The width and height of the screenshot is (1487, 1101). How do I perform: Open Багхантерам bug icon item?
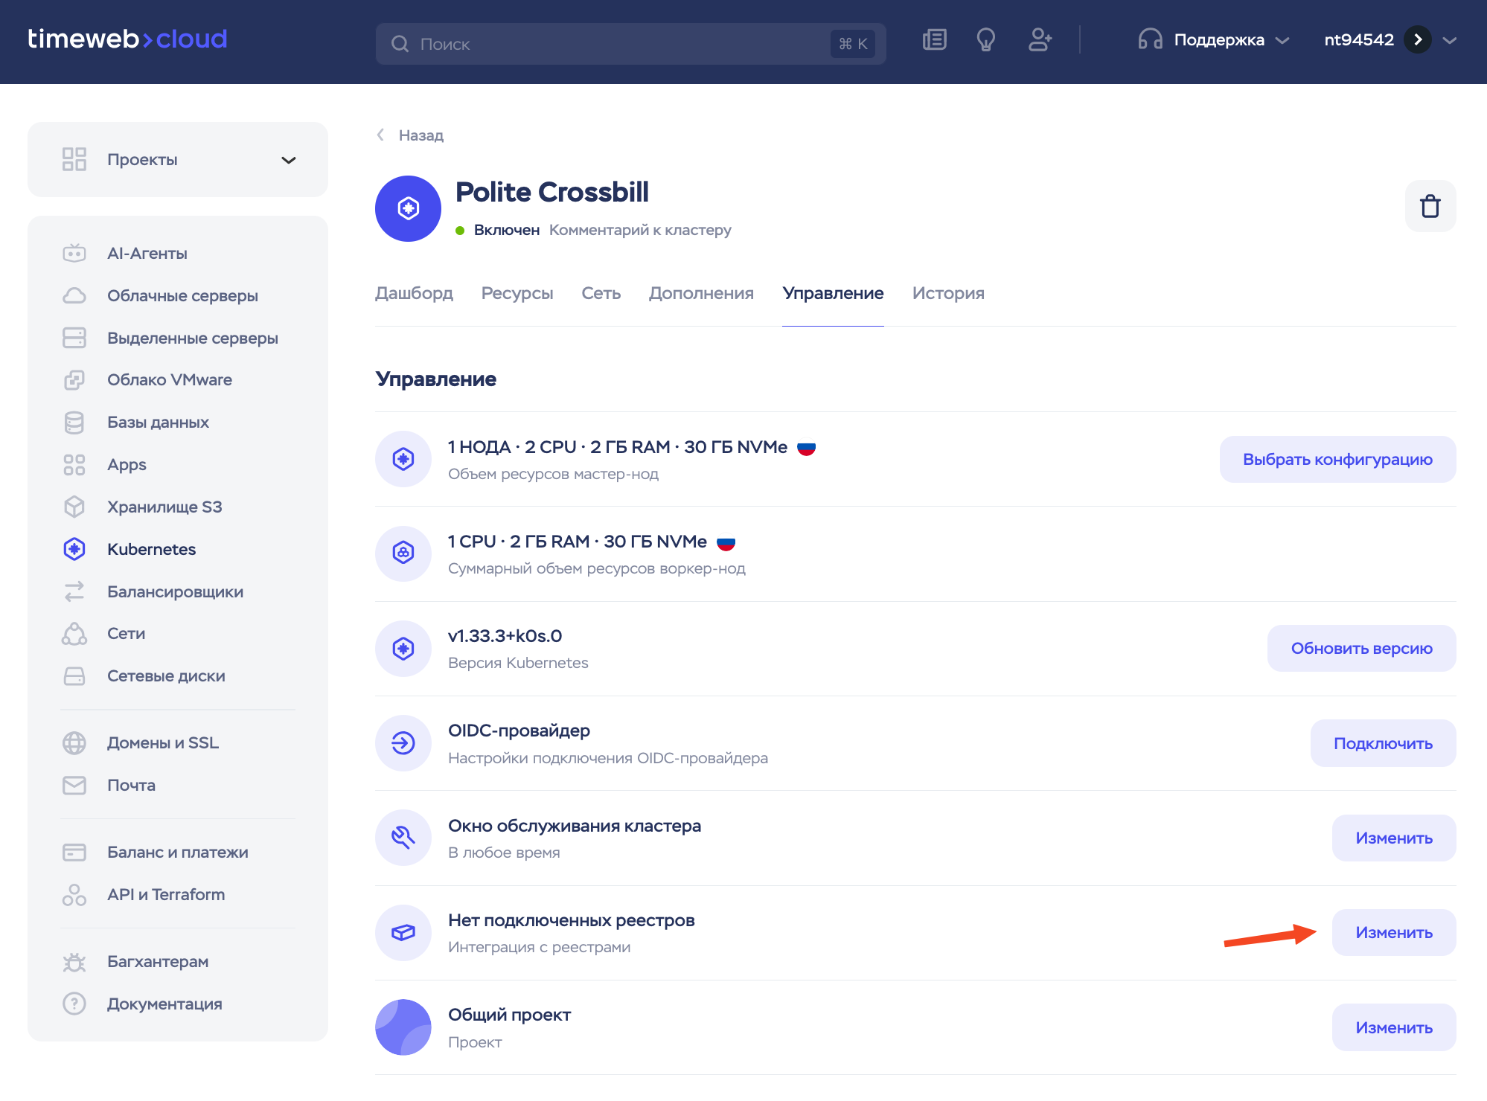157,961
